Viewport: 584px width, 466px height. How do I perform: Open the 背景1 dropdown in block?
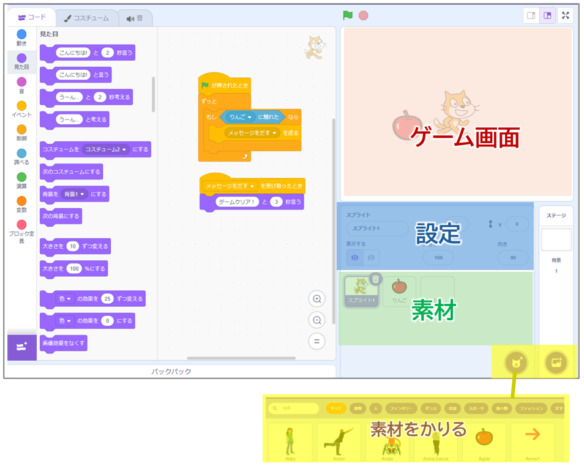coord(74,194)
